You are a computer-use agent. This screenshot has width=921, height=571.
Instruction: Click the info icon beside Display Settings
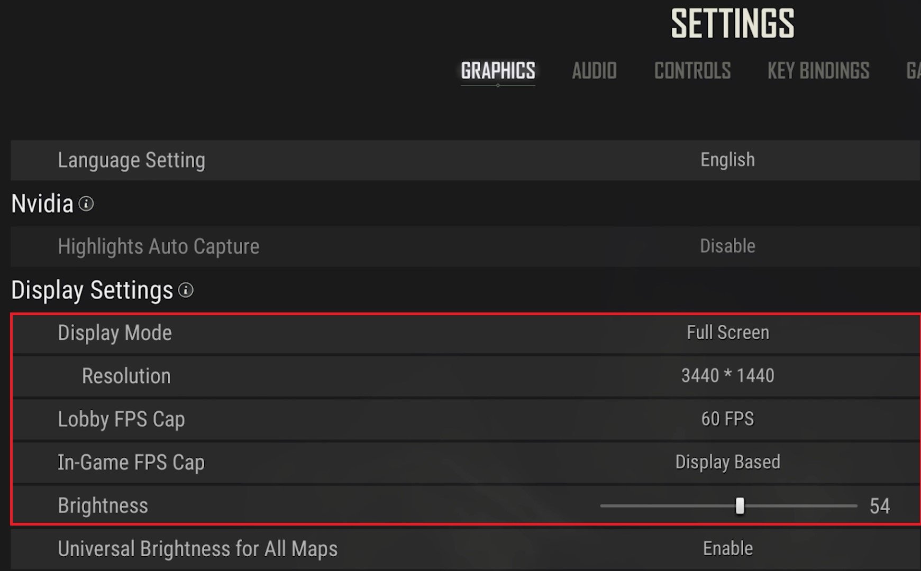(x=186, y=290)
